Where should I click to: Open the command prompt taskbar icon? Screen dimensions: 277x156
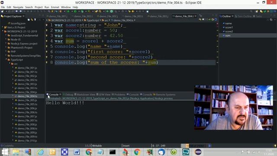[x=113, y=152]
